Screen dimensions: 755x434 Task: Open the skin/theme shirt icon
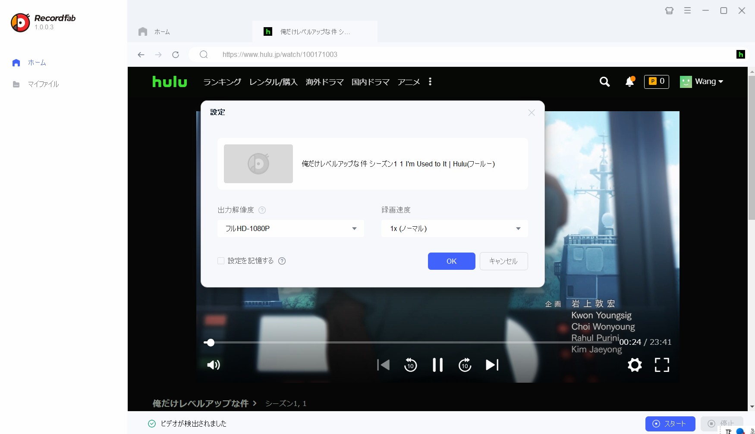[669, 10]
